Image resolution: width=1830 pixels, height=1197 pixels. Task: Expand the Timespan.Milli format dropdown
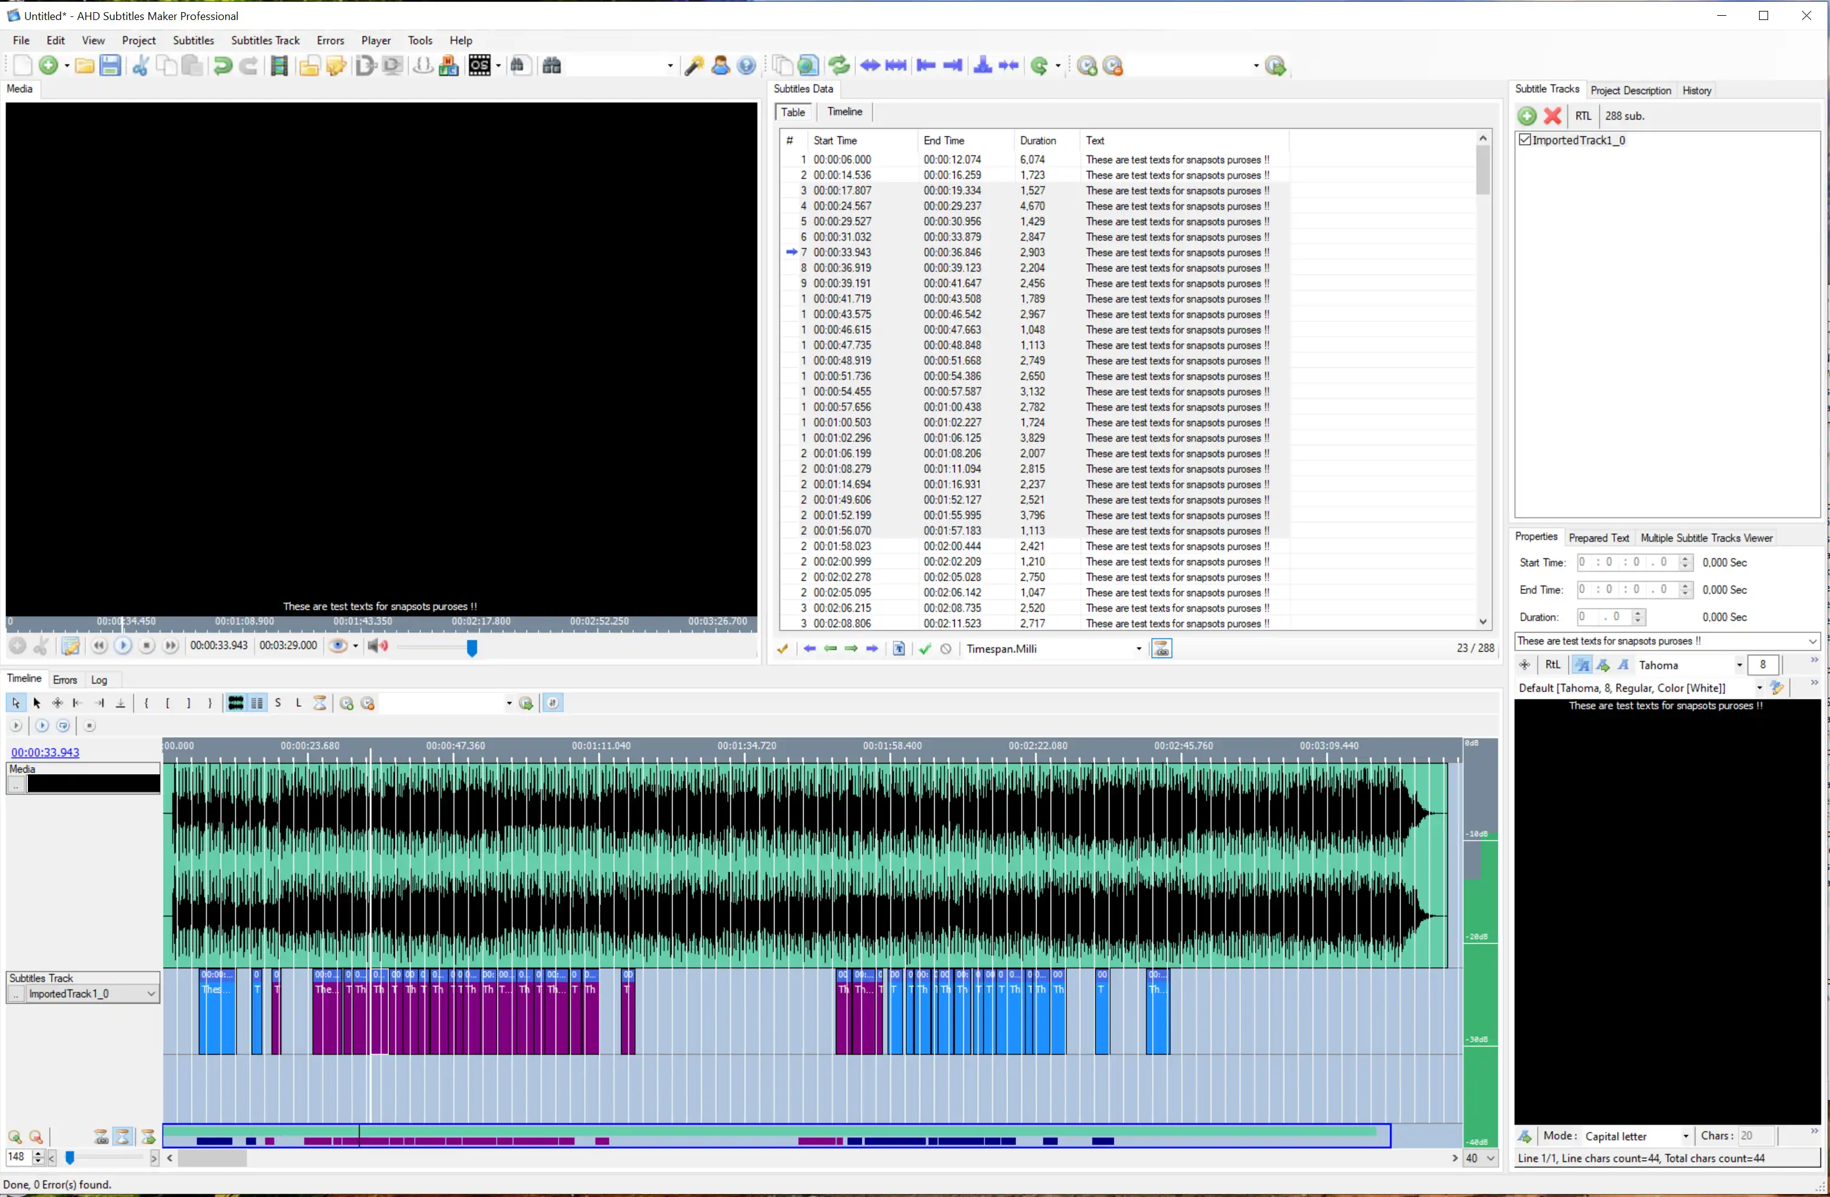pos(1138,648)
